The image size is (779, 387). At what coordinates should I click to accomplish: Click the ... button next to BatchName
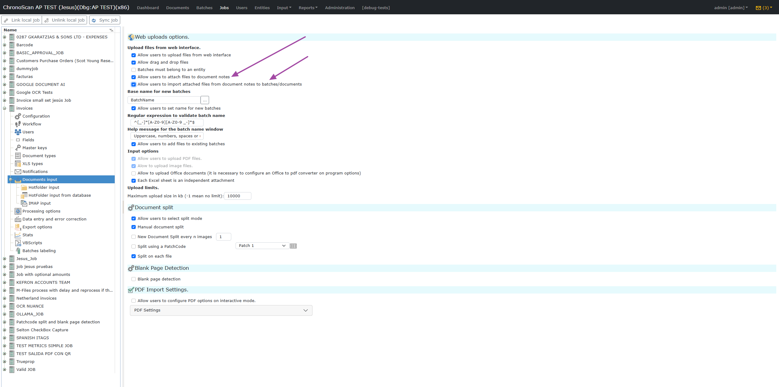coord(205,100)
